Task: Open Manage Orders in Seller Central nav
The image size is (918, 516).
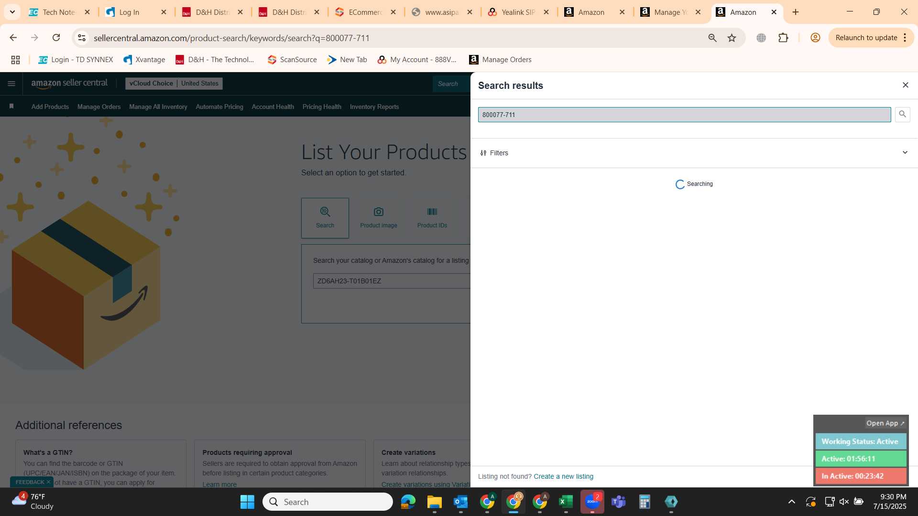Action: tap(99, 107)
